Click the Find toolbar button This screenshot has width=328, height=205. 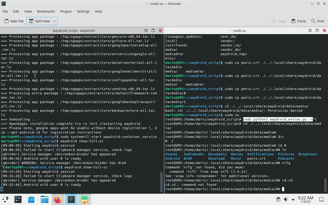click(317, 21)
